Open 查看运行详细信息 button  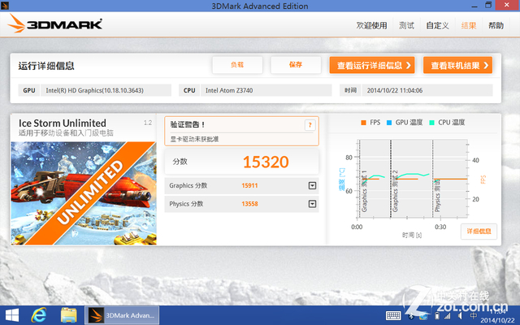(x=372, y=65)
